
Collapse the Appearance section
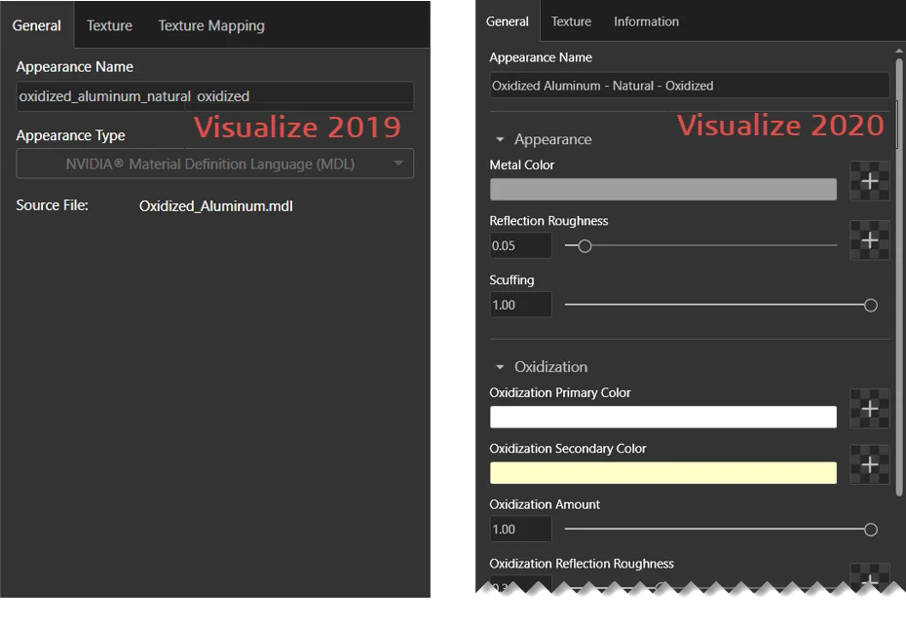[501, 140]
